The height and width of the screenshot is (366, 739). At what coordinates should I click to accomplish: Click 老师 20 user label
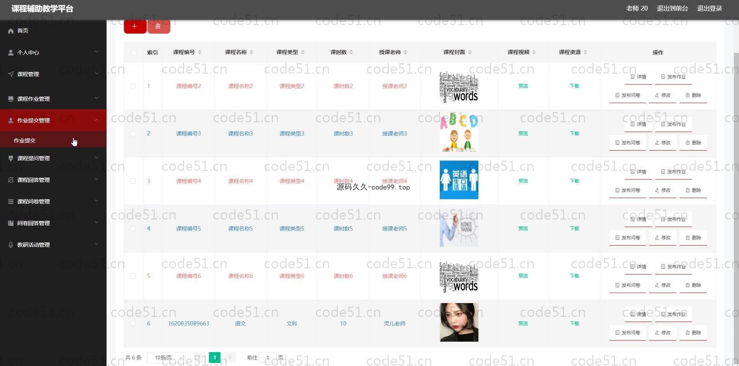pyautogui.click(x=637, y=8)
